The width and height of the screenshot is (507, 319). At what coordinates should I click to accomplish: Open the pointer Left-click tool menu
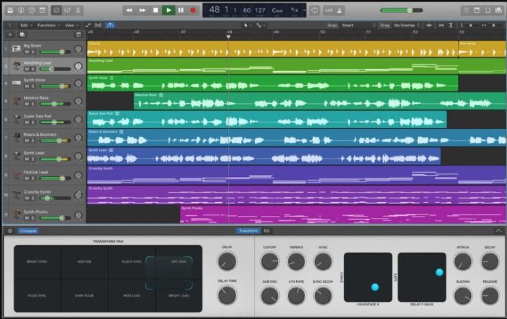coord(247,25)
